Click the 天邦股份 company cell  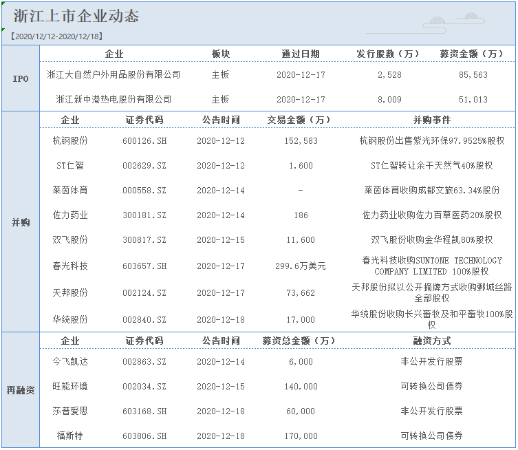(70, 292)
